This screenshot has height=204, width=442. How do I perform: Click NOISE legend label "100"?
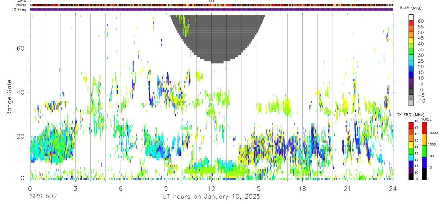pos(430,156)
